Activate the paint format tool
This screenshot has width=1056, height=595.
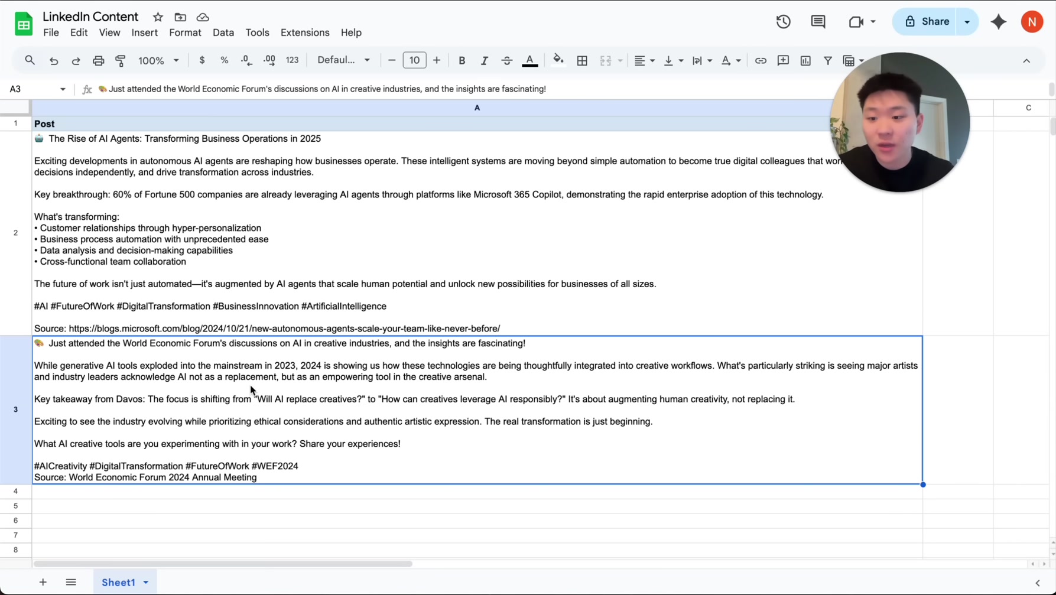coord(121,60)
